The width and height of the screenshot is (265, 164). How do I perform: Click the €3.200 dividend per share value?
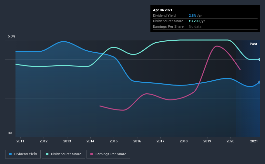[x=194, y=21]
